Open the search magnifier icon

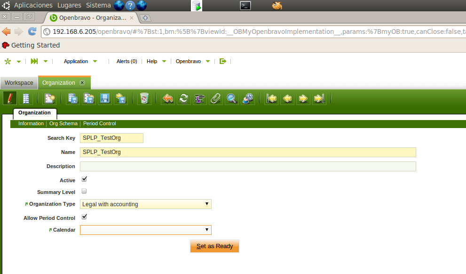click(x=231, y=98)
